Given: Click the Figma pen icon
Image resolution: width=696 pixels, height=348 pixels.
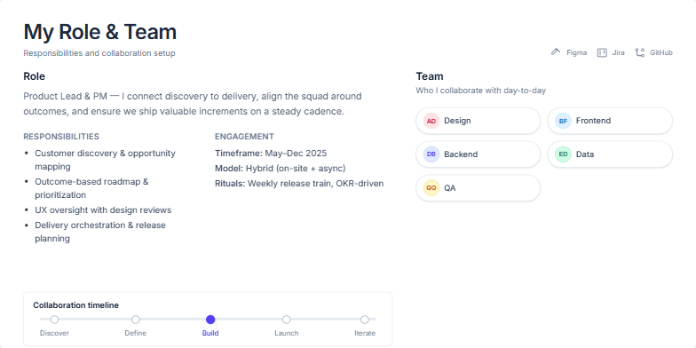Looking at the screenshot, I should click(x=556, y=52).
